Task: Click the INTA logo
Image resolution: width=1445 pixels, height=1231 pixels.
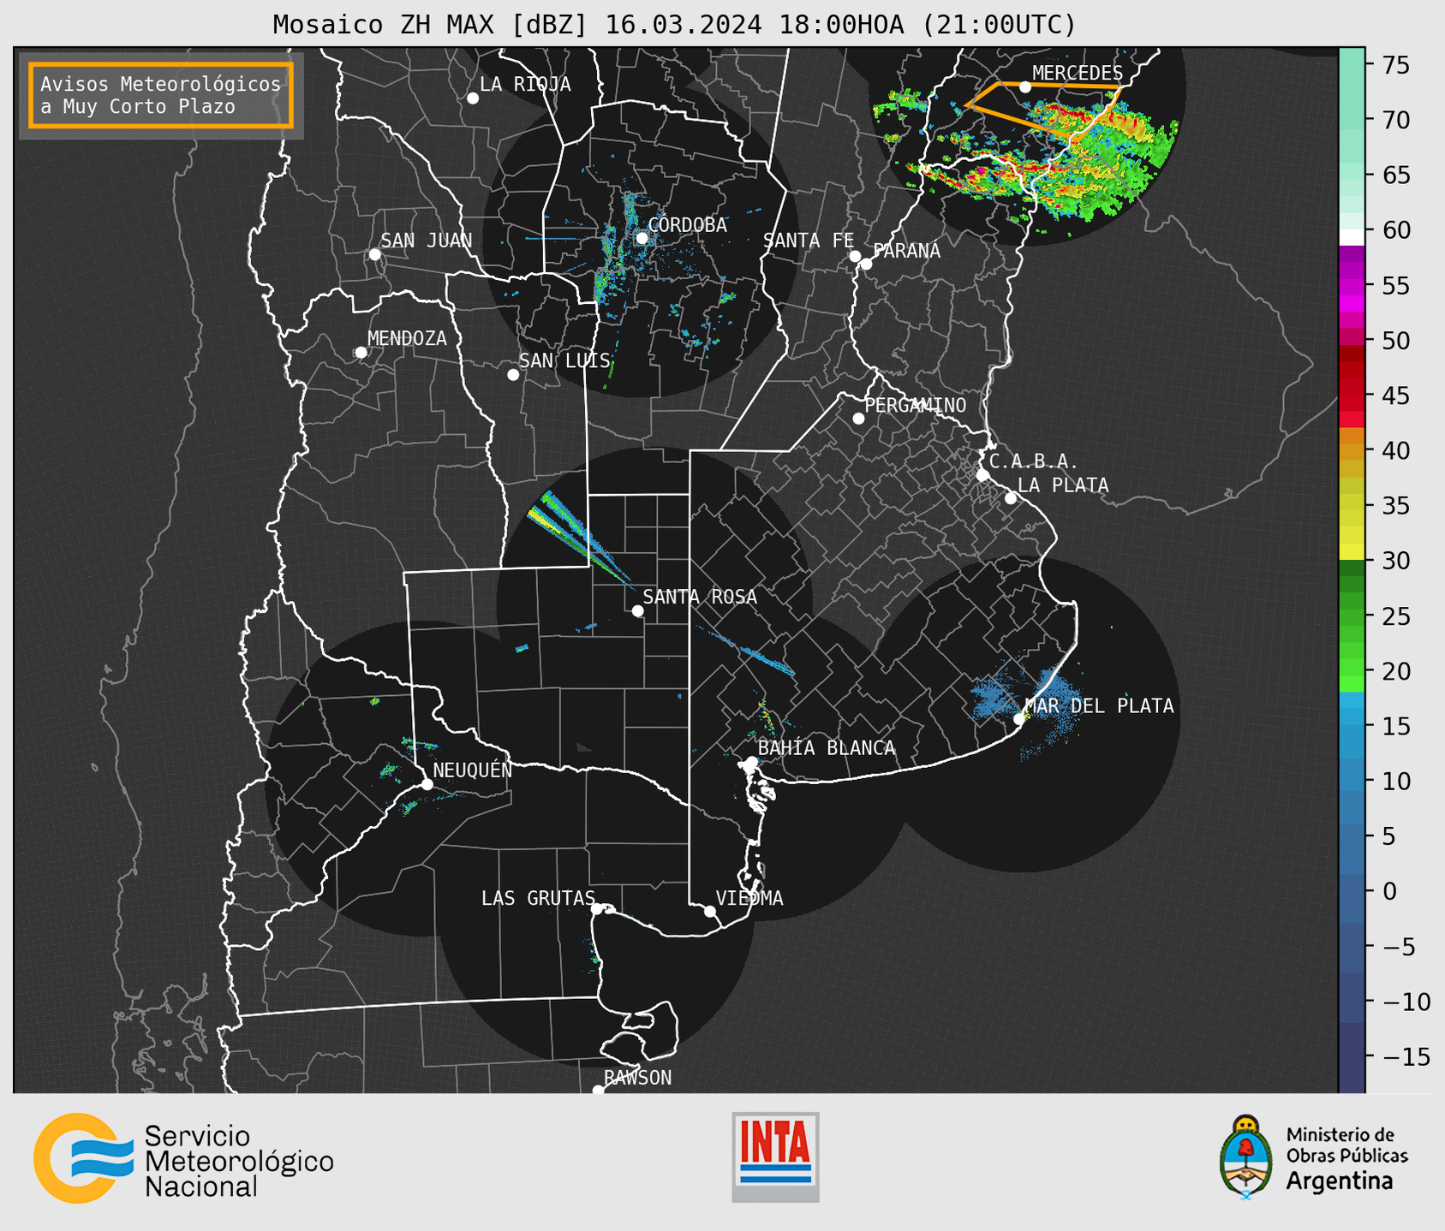Action: pos(775,1157)
